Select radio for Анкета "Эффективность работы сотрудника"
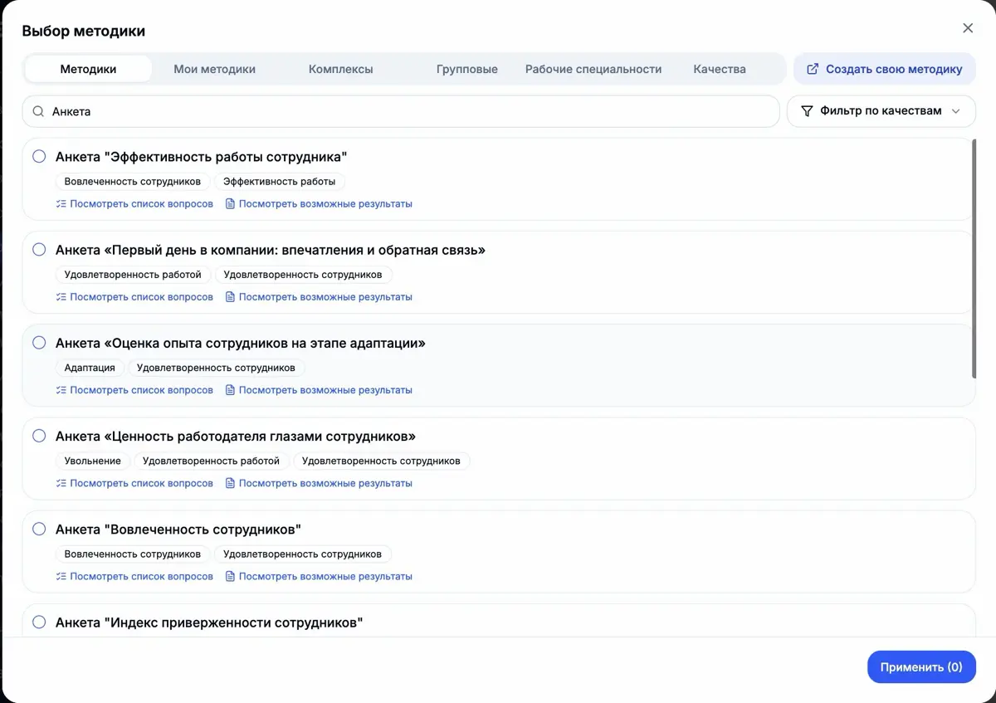 point(39,156)
